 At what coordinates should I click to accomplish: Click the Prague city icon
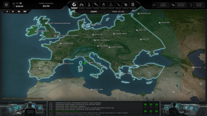(95, 40)
